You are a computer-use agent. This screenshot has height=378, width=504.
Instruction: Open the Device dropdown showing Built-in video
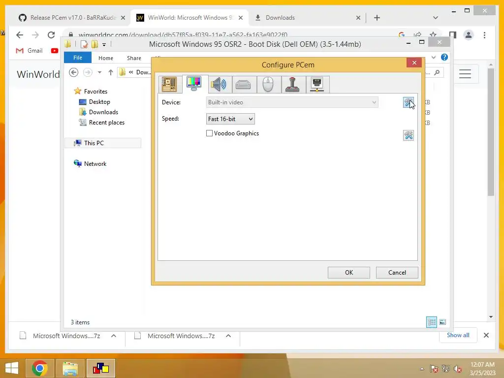(x=292, y=102)
